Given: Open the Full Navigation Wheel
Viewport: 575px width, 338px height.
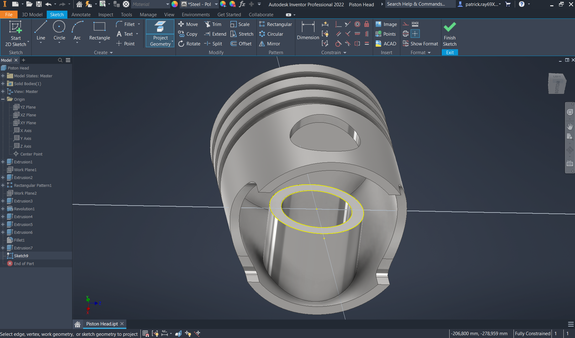Looking at the screenshot, I should coord(570,112).
